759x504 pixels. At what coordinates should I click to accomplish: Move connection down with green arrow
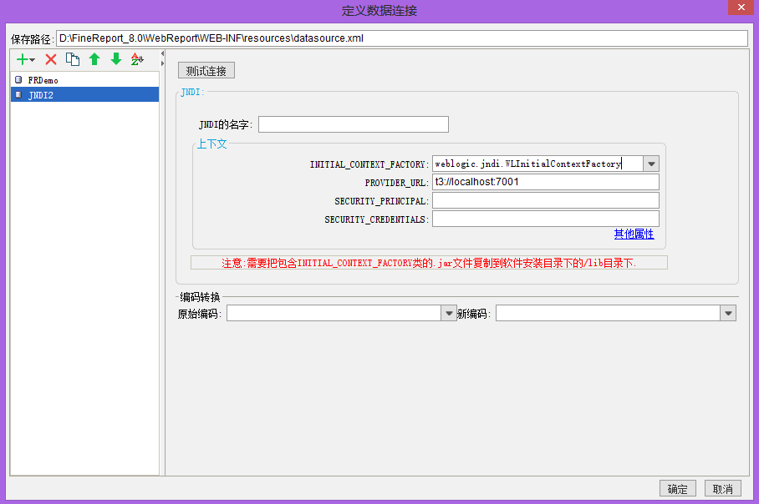click(115, 59)
